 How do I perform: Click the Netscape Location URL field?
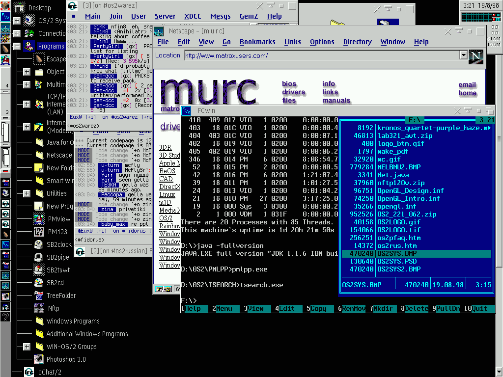[x=322, y=56]
